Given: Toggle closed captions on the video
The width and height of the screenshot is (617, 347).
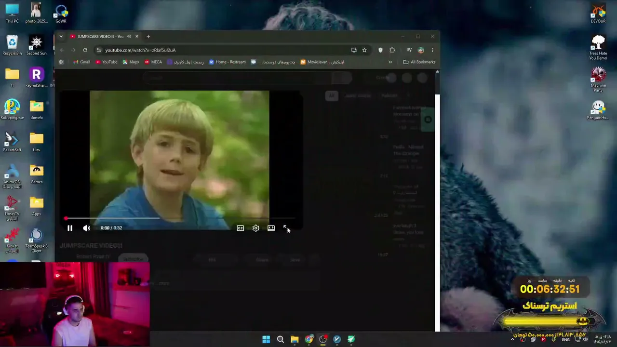Looking at the screenshot, I should pos(240,228).
